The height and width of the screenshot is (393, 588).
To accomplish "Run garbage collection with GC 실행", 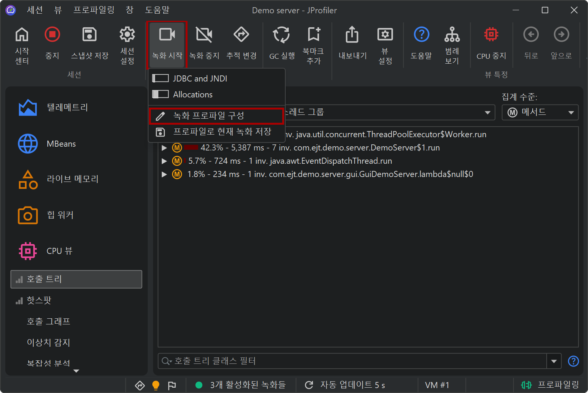I will point(281,35).
